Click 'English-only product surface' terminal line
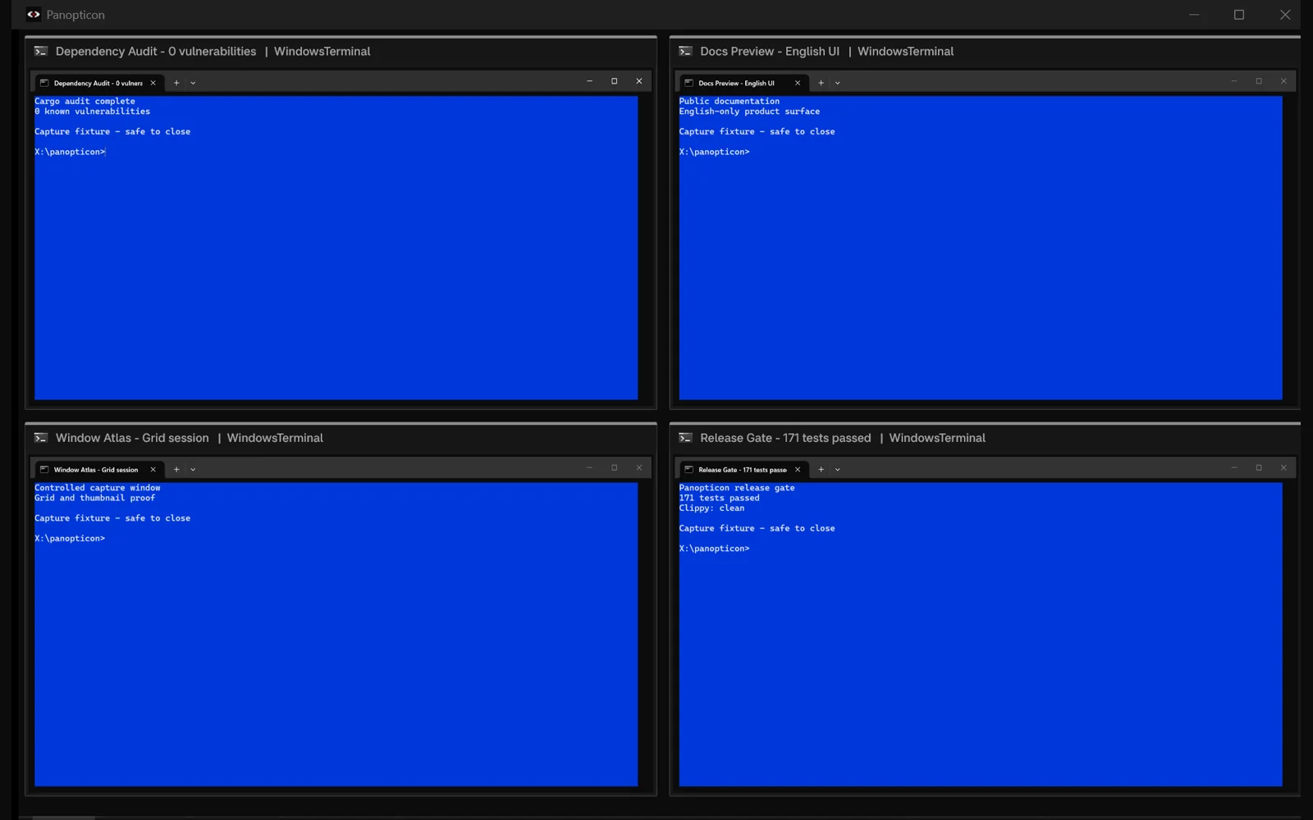The height and width of the screenshot is (820, 1313). click(749, 112)
